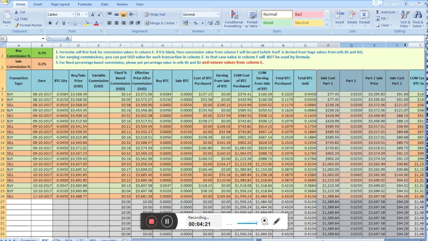Open Find & Select menu
428x241 pixels.
418,19
